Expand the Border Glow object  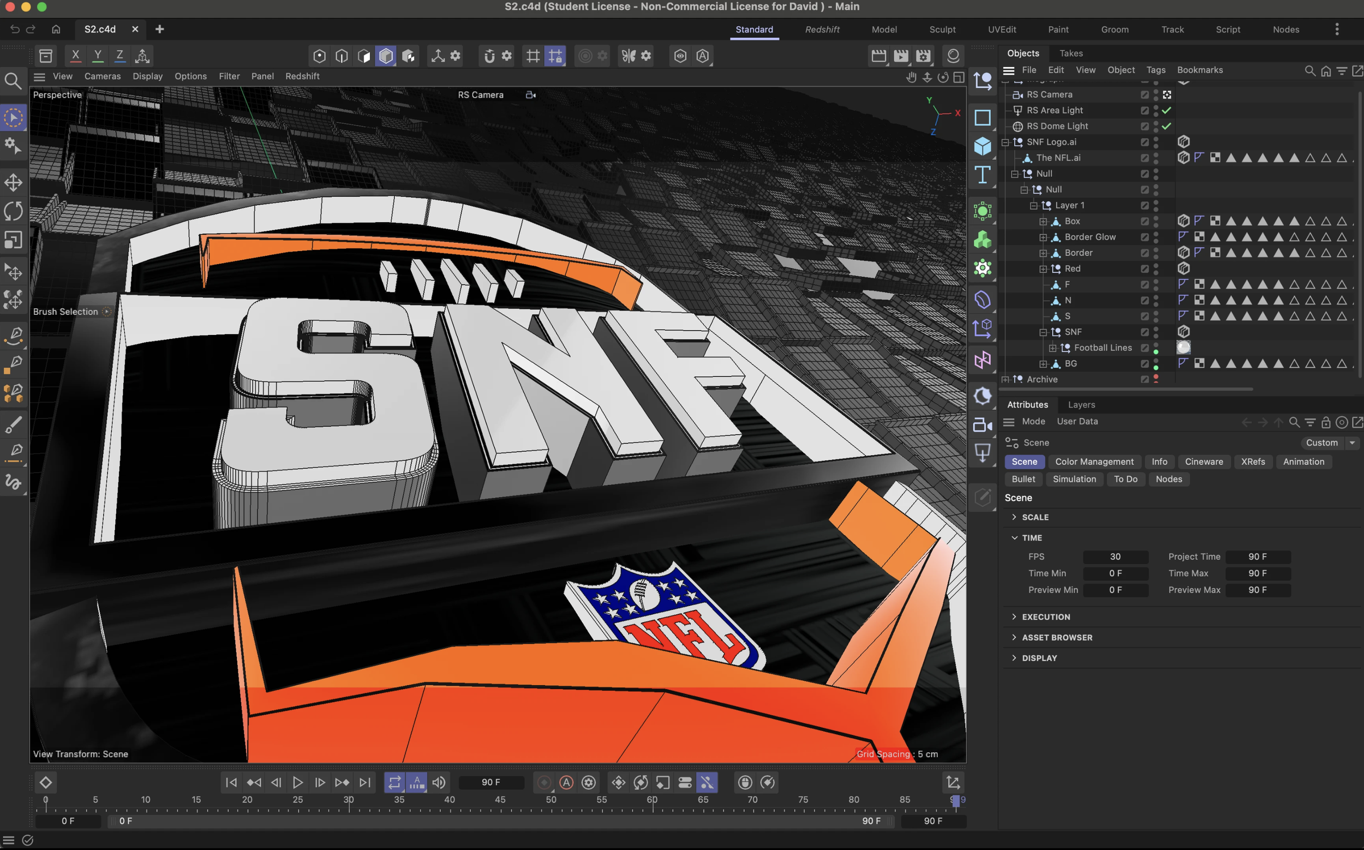pos(1043,237)
